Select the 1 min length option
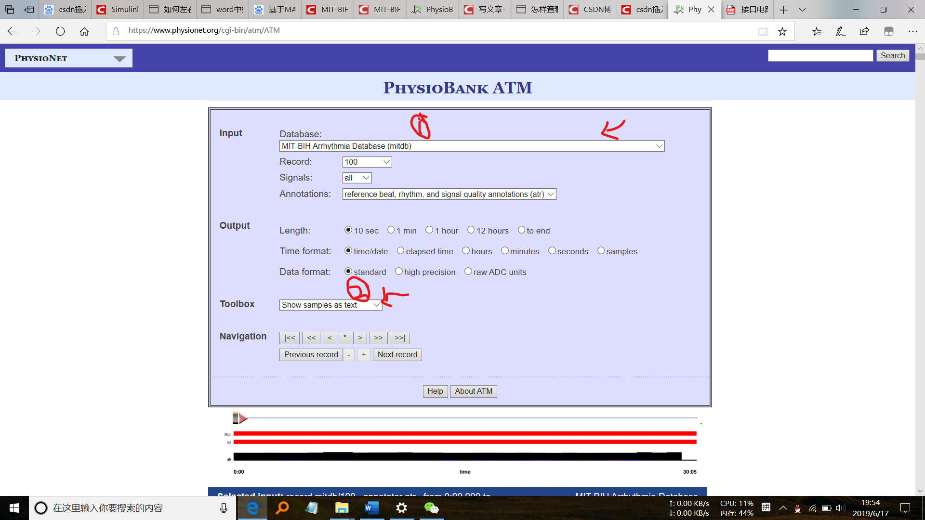The width and height of the screenshot is (925, 520). [x=391, y=230]
